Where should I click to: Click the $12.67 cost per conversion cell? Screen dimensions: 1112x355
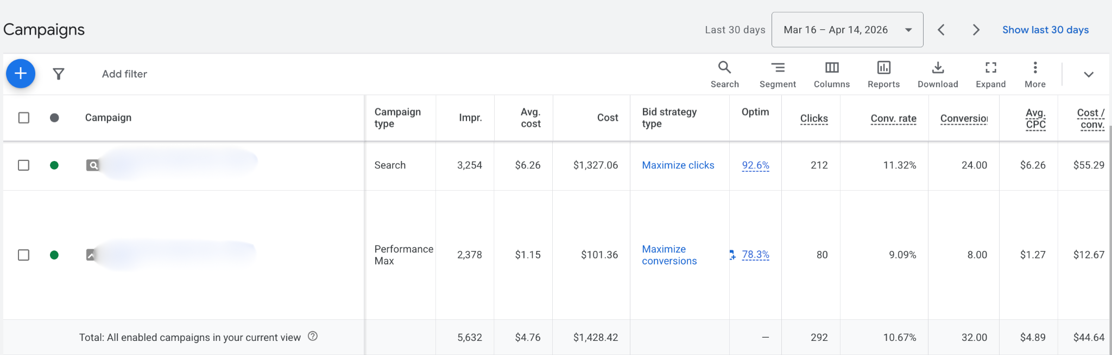pyautogui.click(x=1089, y=255)
